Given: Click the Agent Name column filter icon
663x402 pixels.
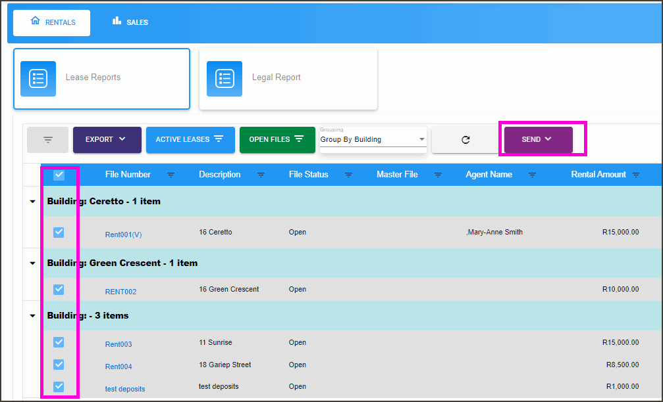Looking at the screenshot, I should (x=533, y=175).
